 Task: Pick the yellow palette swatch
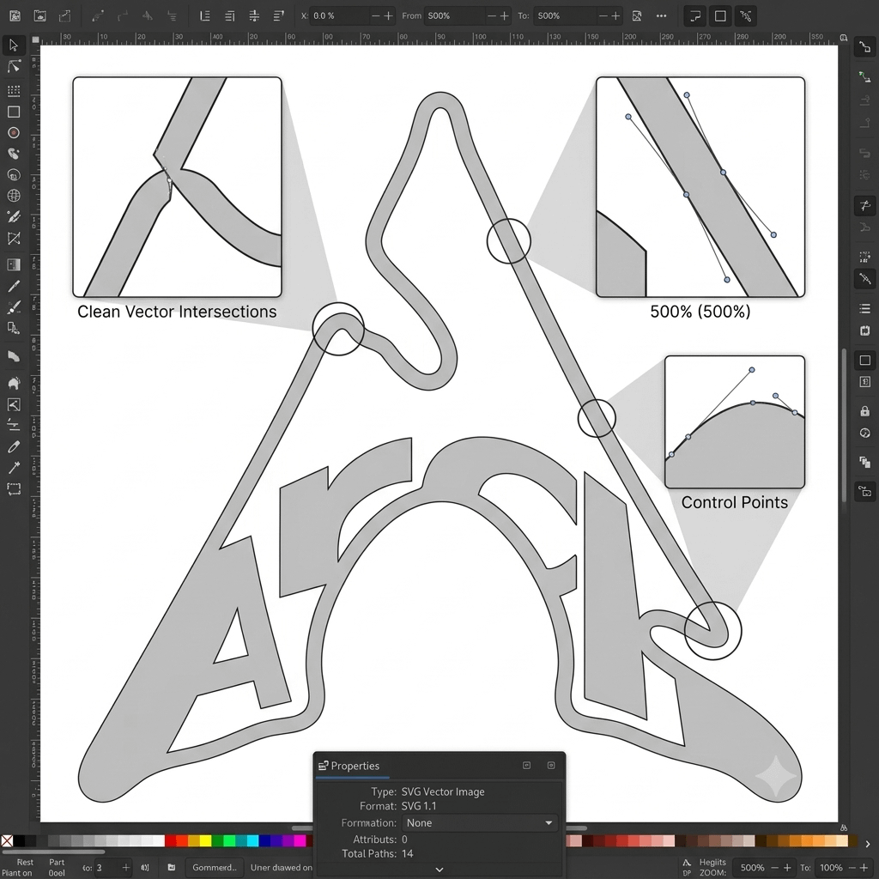click(x=205, y=840)
